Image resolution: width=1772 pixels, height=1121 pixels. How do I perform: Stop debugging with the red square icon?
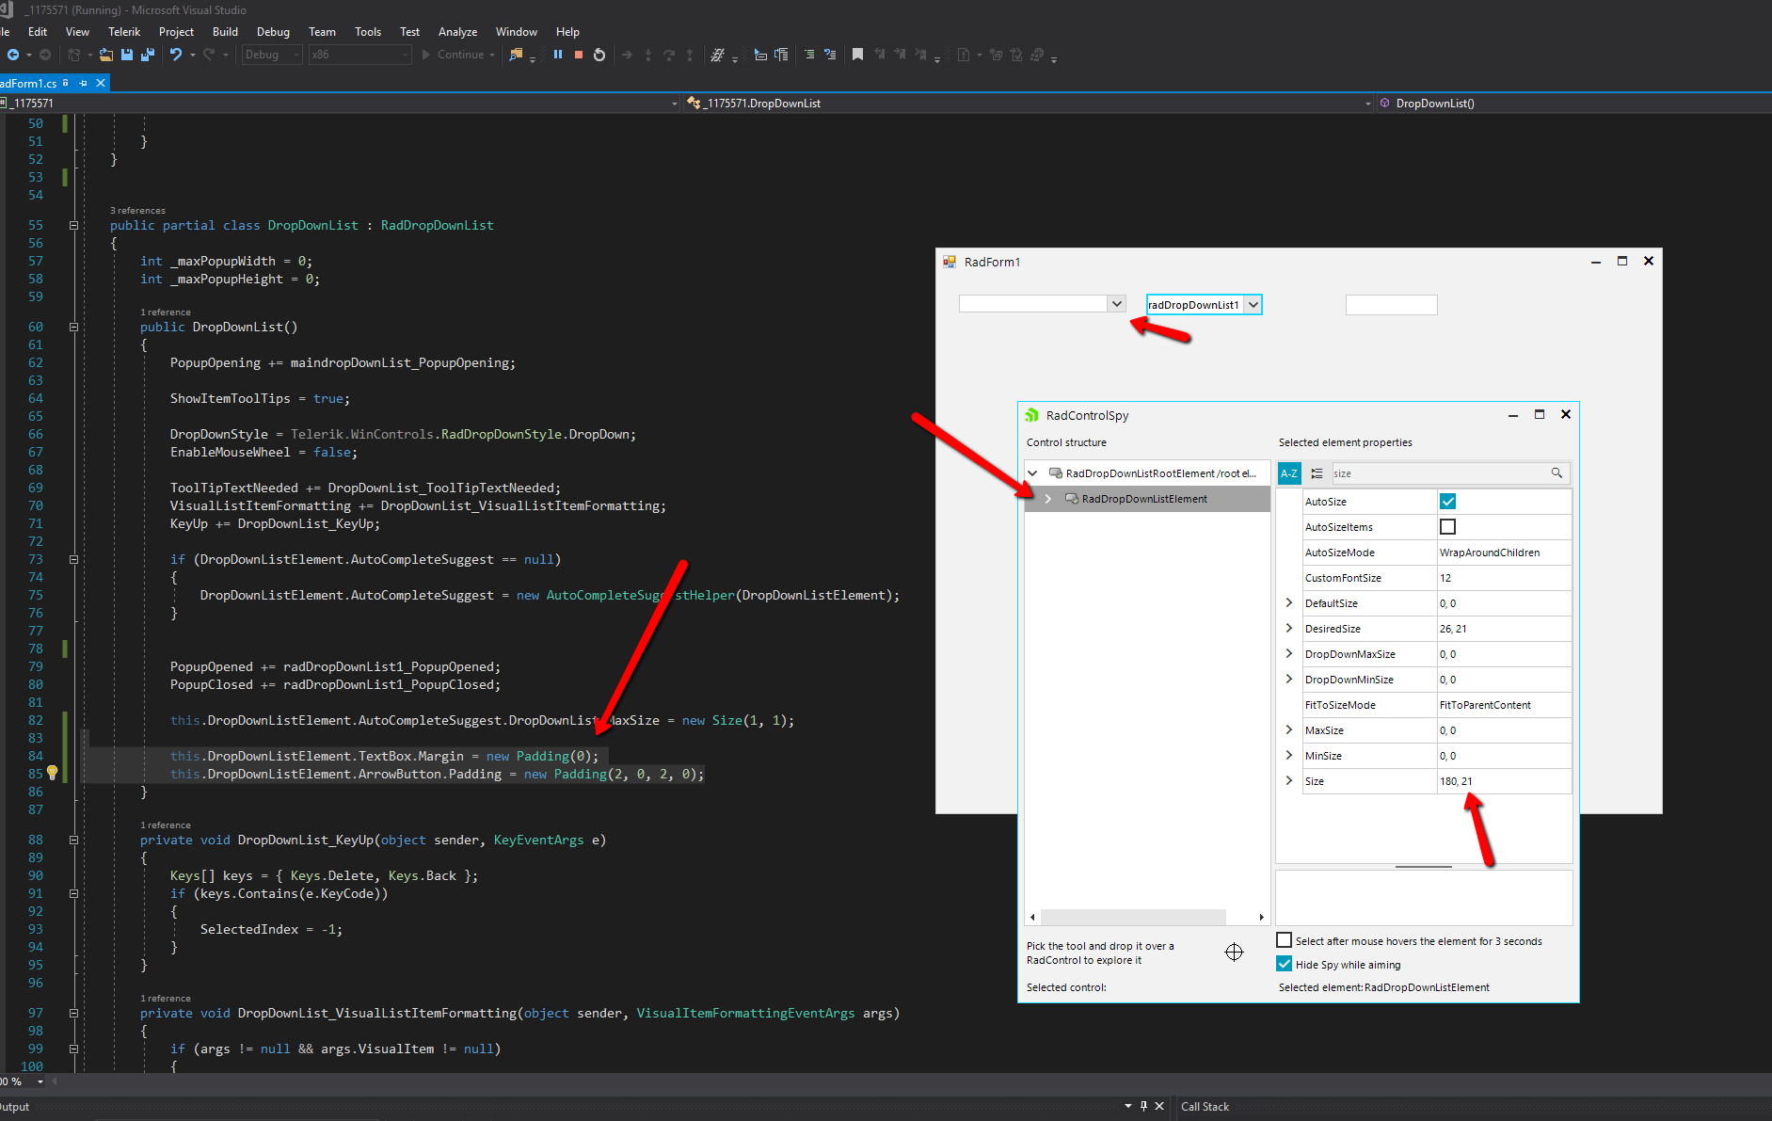click(x=579, y=55)
